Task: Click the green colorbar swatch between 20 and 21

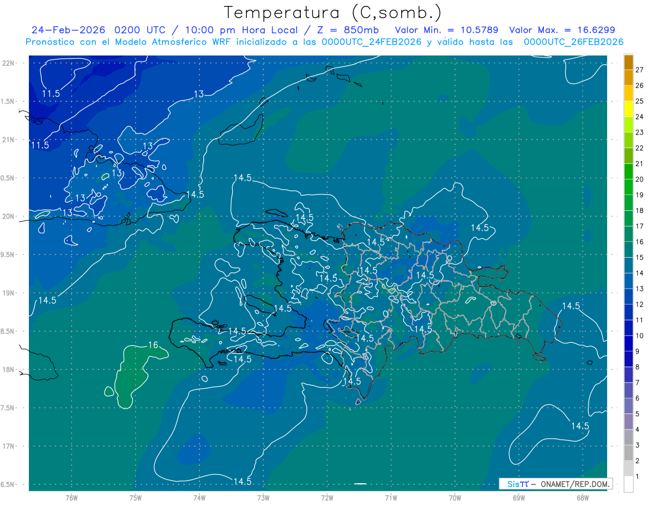Action: [x=629, y=172]
